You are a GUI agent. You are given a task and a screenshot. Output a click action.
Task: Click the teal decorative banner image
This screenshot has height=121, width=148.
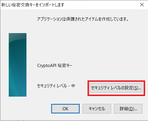(17, 65)
